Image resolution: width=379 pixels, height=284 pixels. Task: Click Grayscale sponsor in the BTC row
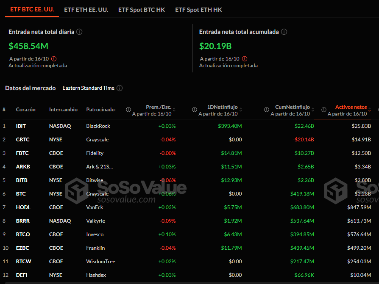pyautogui.click(x=98, y=193)
